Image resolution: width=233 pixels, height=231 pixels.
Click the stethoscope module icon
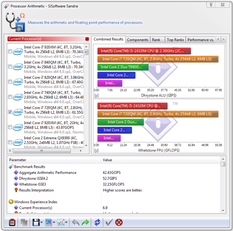point(15,22)
